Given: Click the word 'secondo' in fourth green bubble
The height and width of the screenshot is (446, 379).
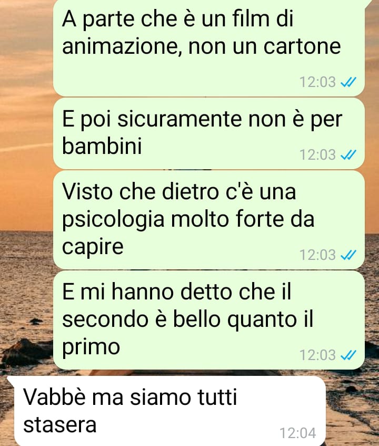Looking at the screenshot, I should pyautogui.click(x=105, y=318).
